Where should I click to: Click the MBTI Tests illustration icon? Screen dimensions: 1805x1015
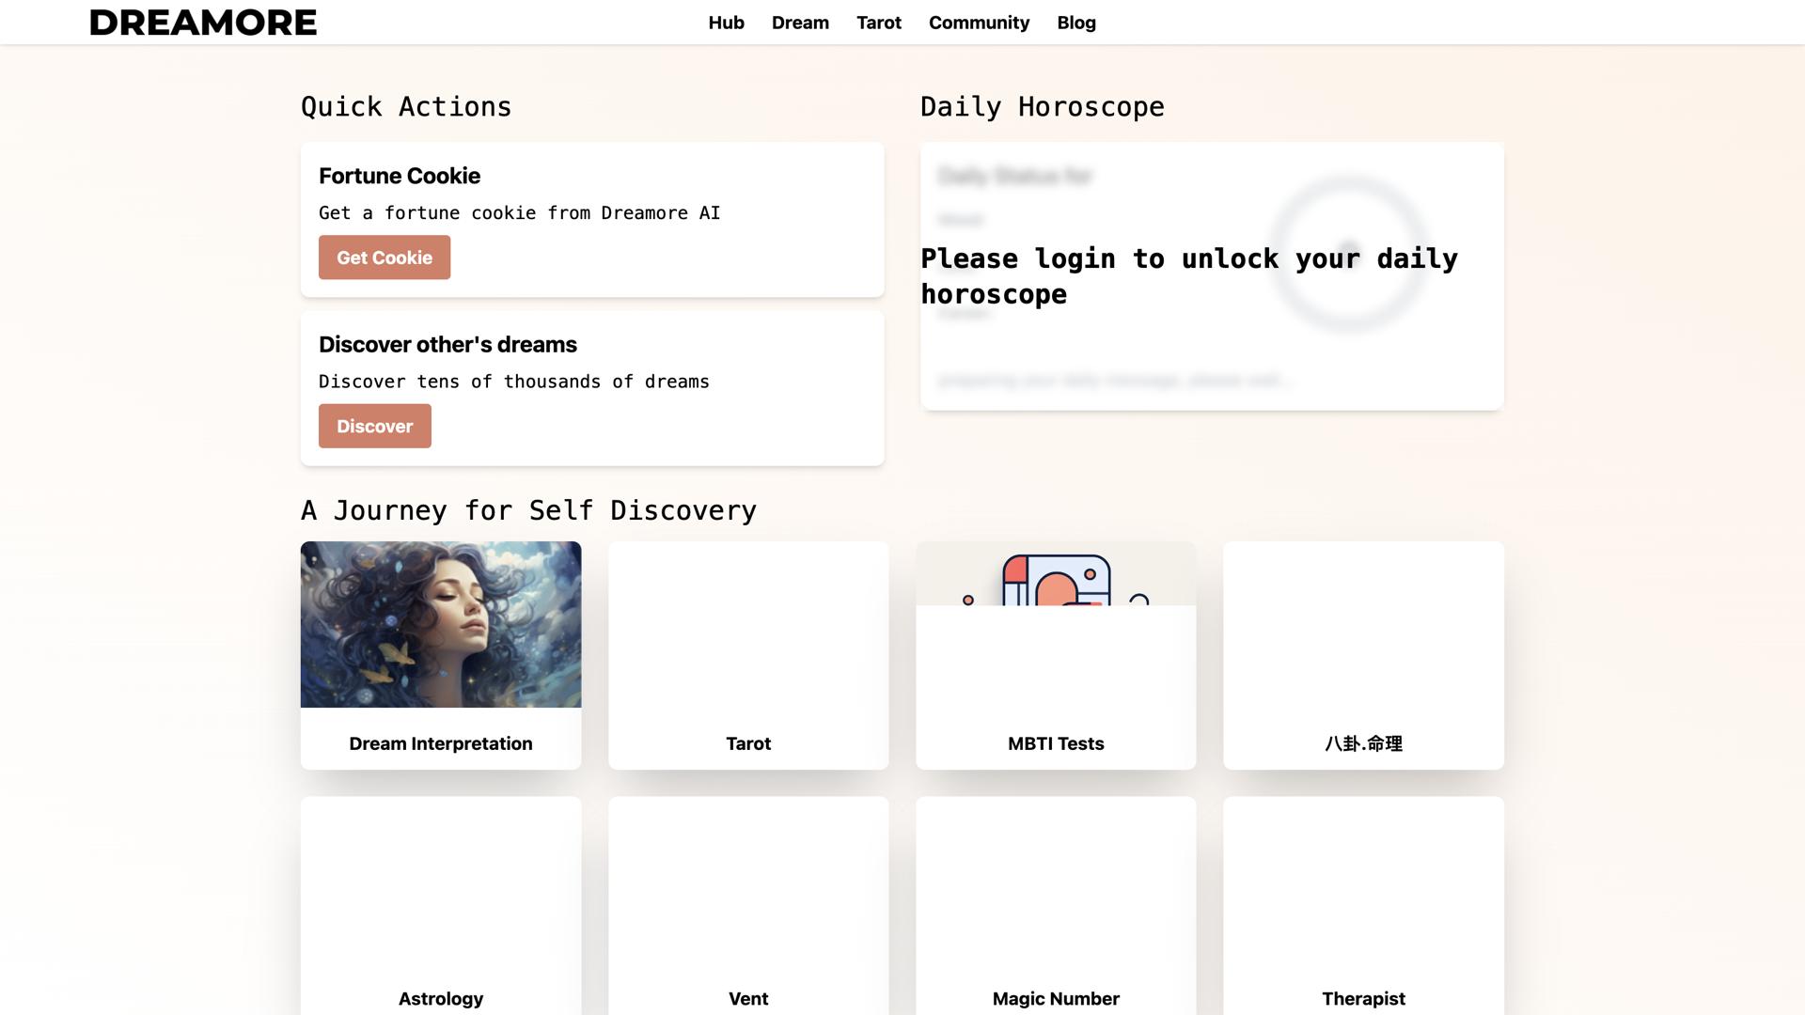1056,579
